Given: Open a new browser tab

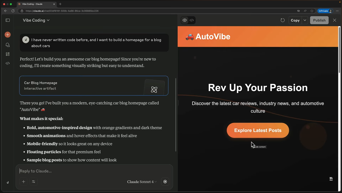Looking at the screenshot, I should point(60,4).
